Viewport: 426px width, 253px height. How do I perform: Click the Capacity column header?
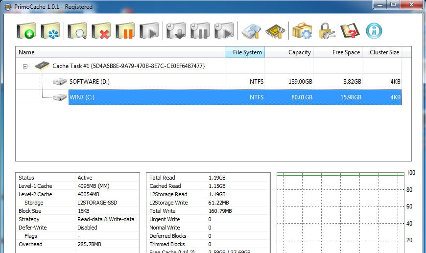coord(289,52)
